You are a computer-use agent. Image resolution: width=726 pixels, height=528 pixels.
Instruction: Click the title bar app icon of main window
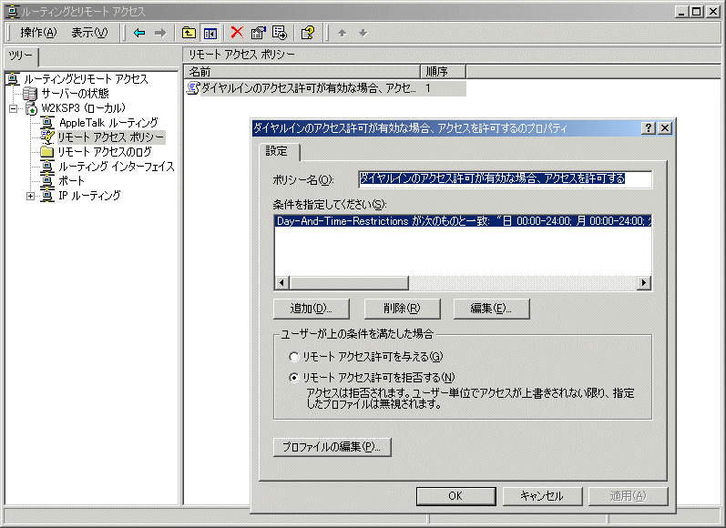coord(12,12)
